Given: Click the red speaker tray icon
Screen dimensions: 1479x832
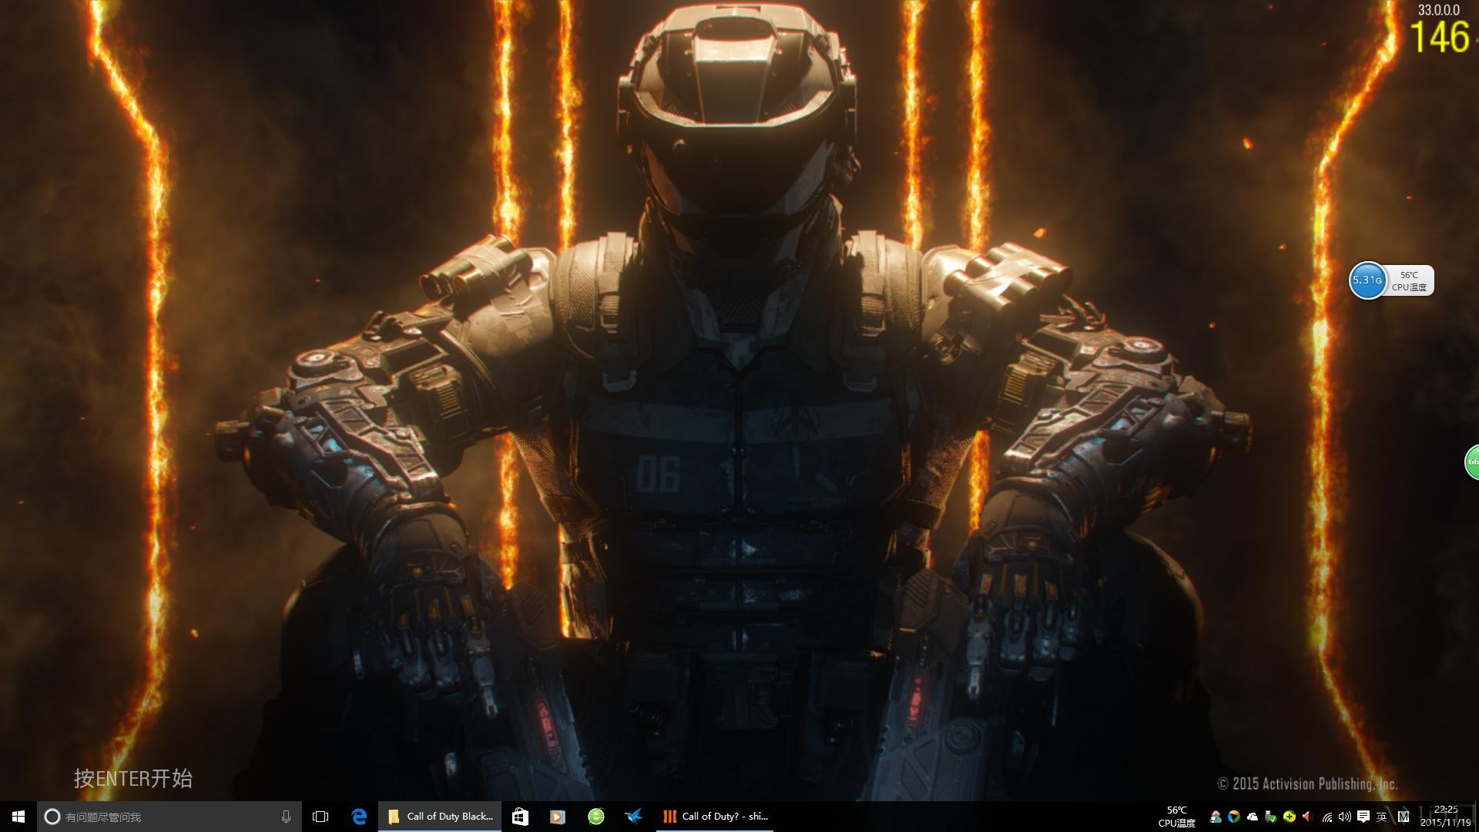Looking at the screenshot, I should click(x=1306, y=817).
